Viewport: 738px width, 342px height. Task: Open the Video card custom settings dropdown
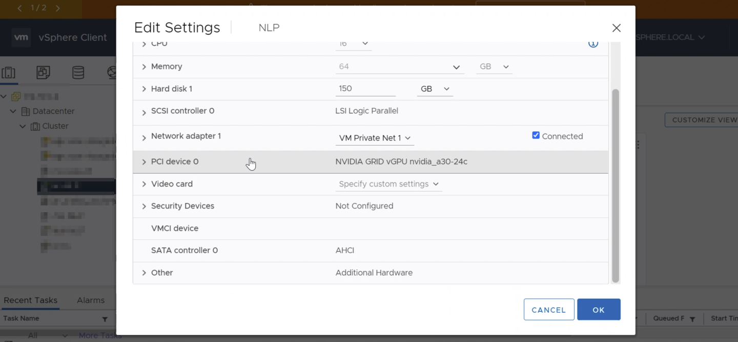[x=388, y=184]
